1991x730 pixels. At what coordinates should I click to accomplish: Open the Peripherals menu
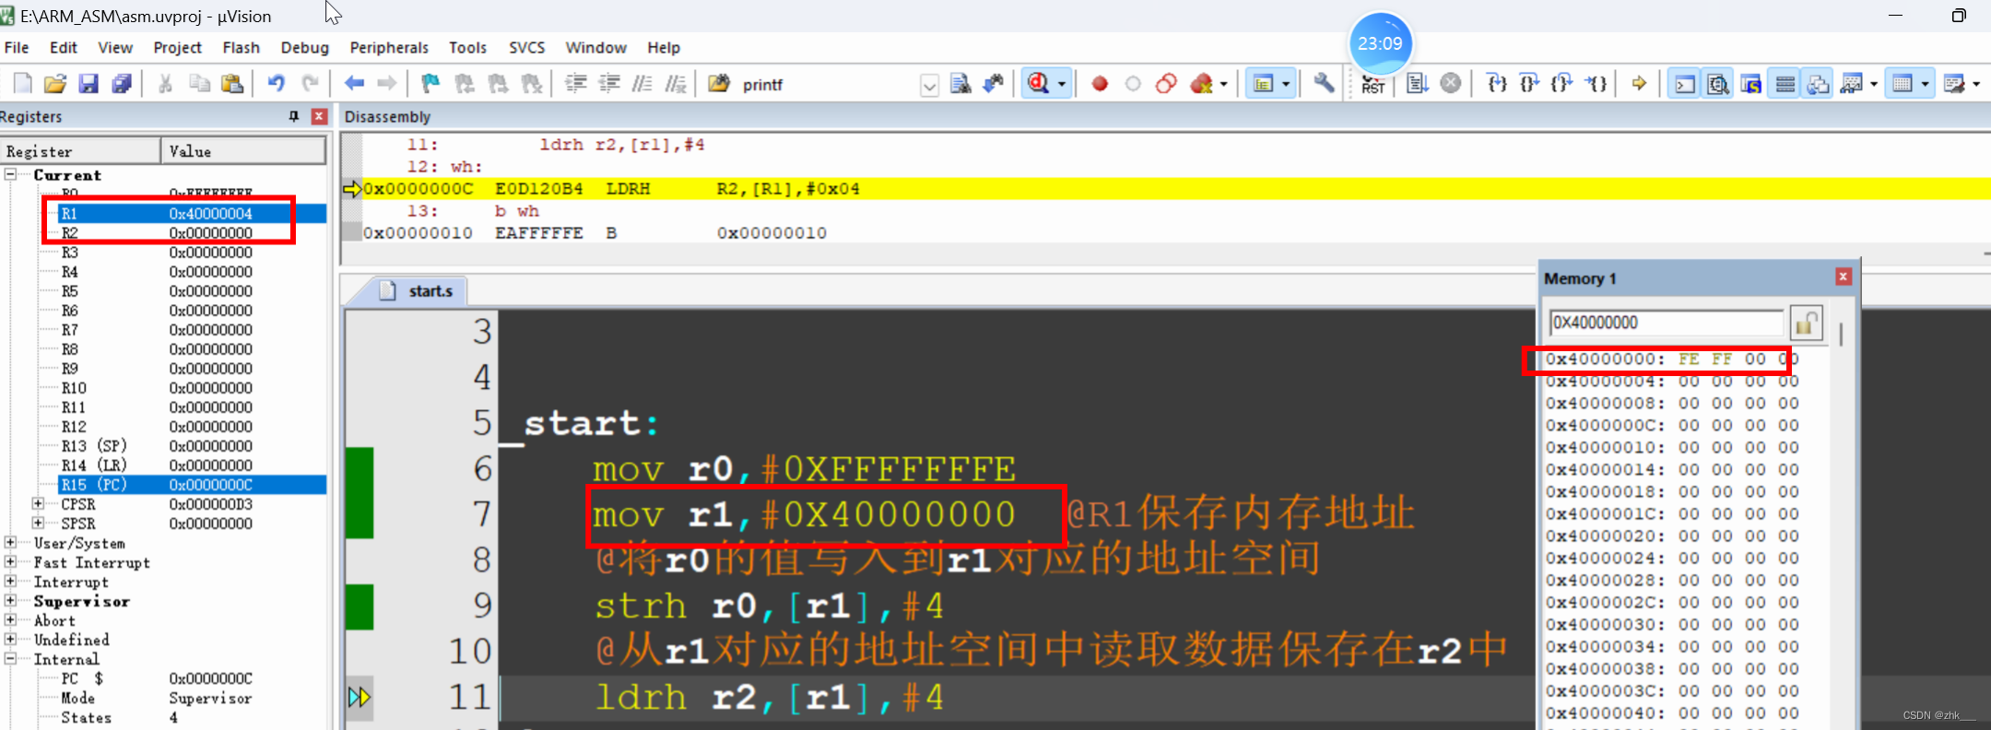click(389, 48)
